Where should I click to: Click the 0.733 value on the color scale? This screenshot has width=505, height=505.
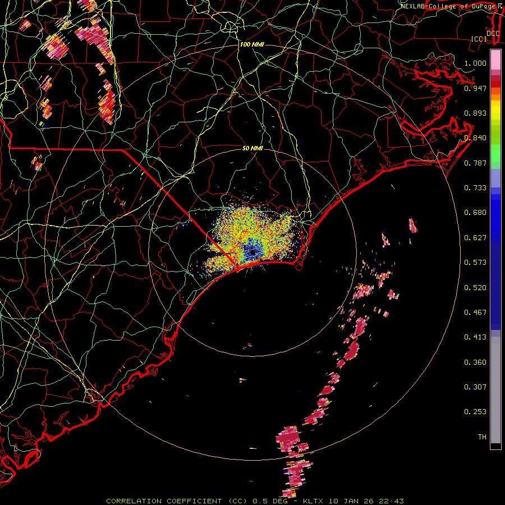click(x=475, y=188)
